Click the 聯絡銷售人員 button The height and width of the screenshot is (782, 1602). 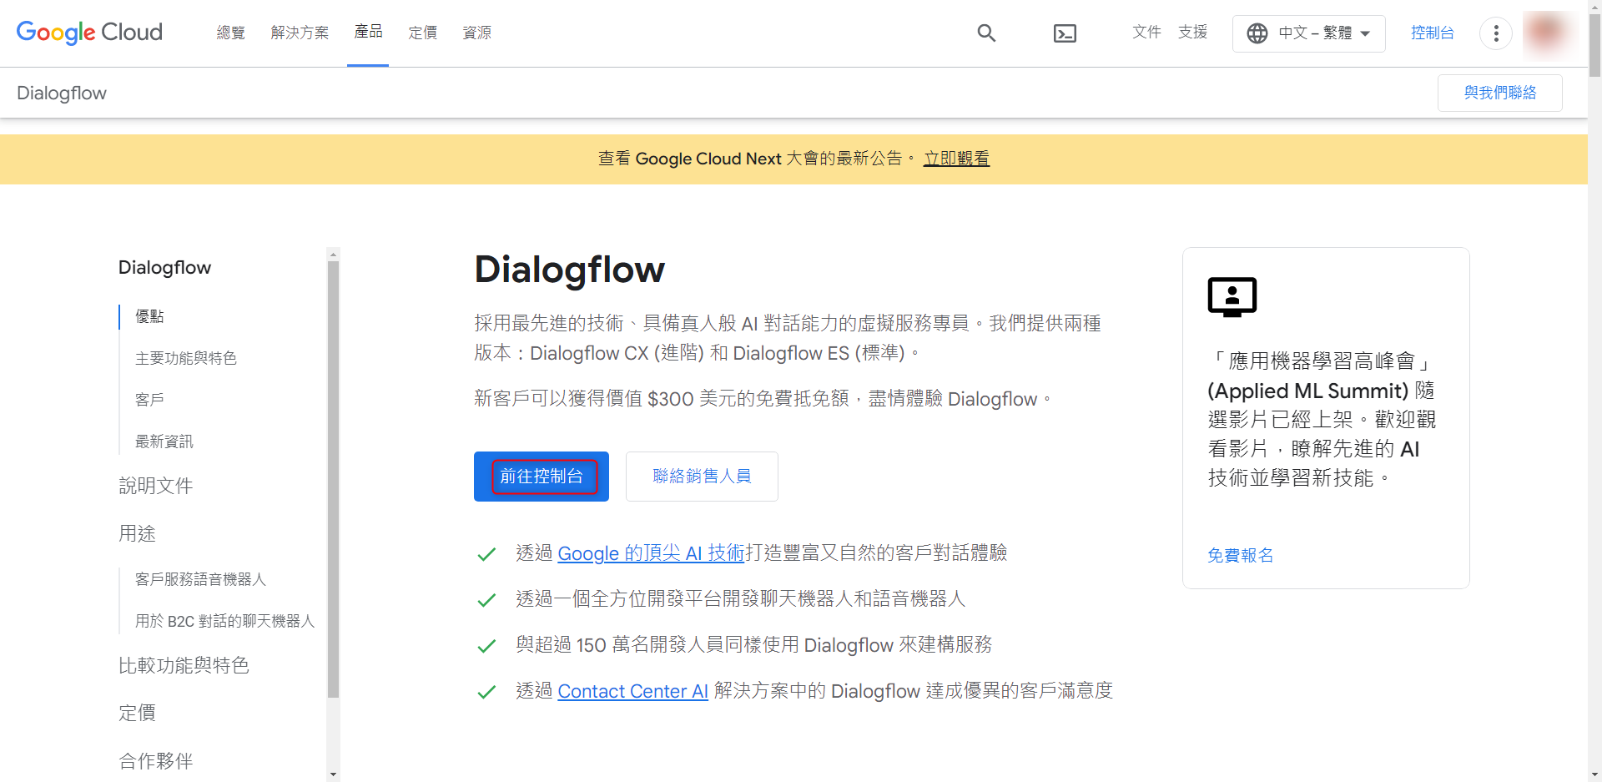tap(702, 477)
